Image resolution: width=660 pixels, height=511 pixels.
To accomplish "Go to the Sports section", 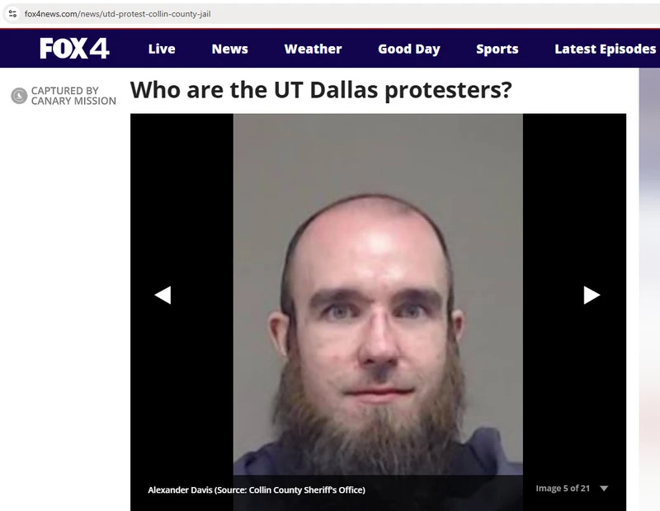I will point(497,49).
